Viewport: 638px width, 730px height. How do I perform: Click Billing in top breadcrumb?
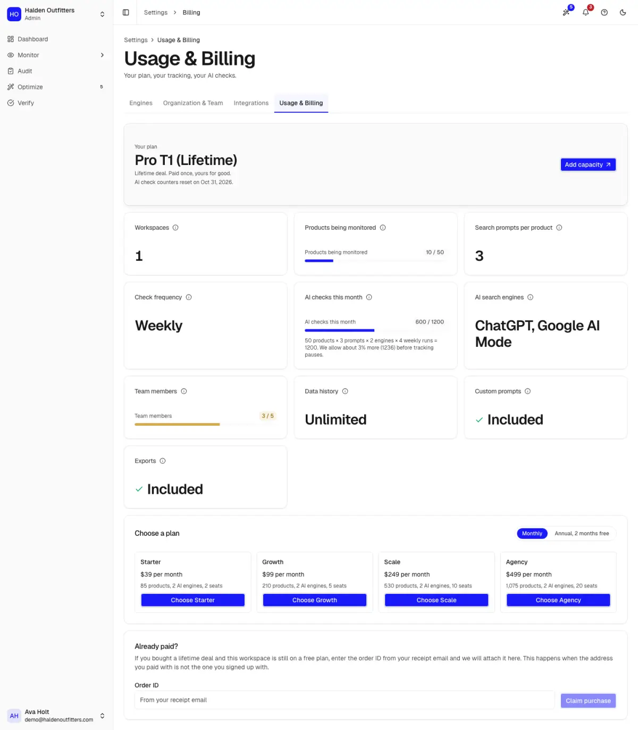[x=191, y=12]
